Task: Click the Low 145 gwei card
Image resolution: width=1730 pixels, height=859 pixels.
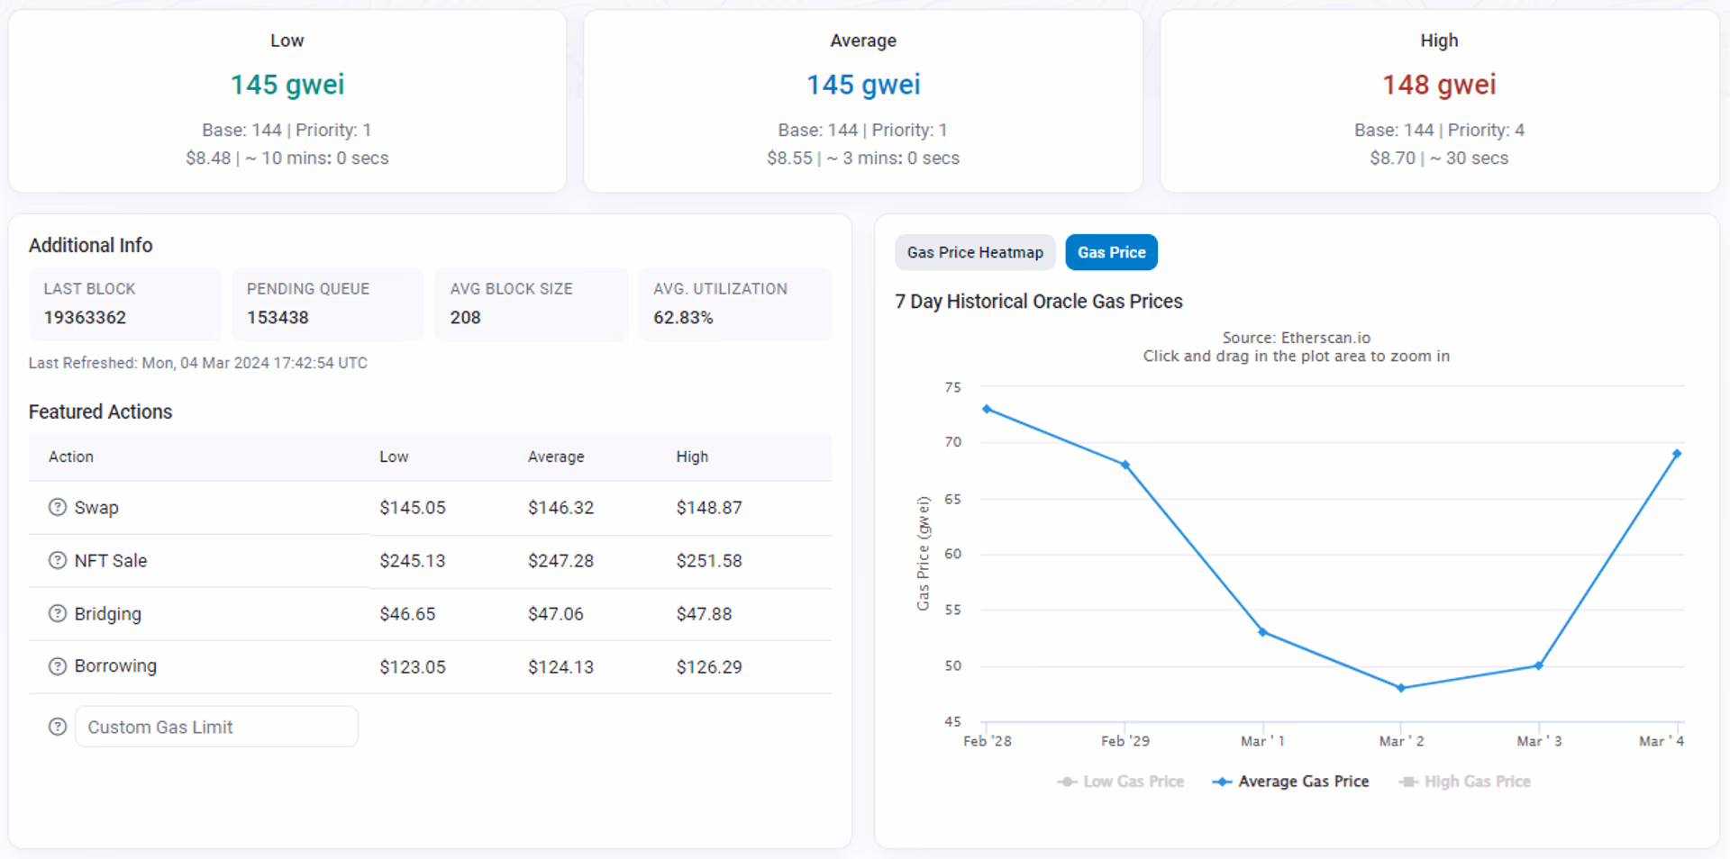Action: 287,101
